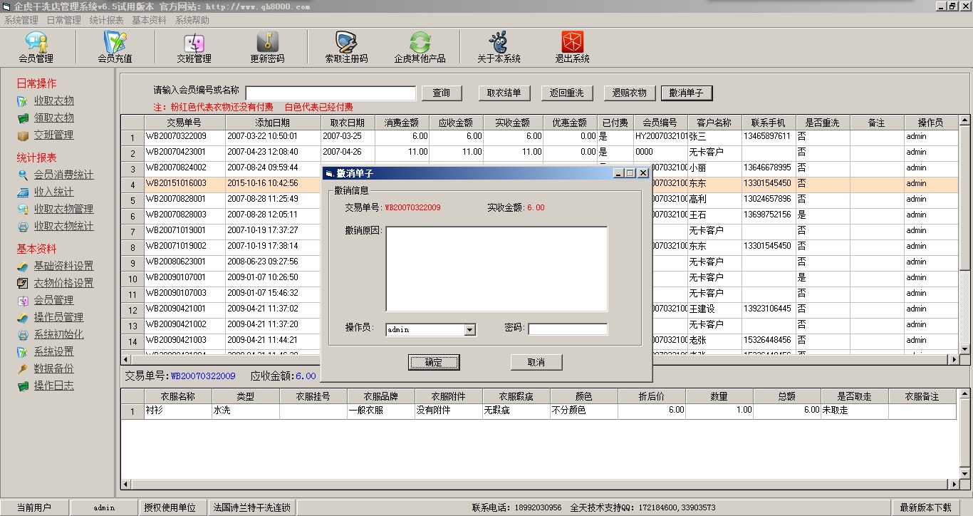Open 会员管理 toolbar icon
Image resolution: width=973 pixels, height=516 pixels.
36,42
